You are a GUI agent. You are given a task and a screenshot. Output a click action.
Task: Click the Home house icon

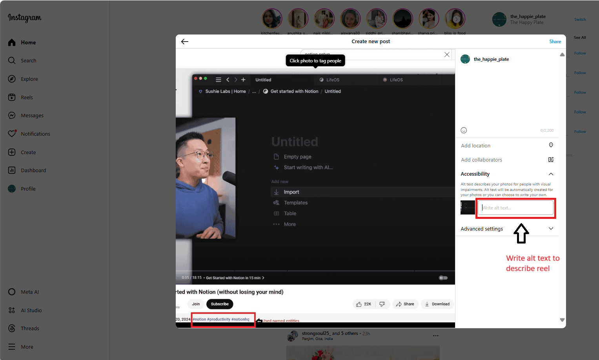[12, 42]
